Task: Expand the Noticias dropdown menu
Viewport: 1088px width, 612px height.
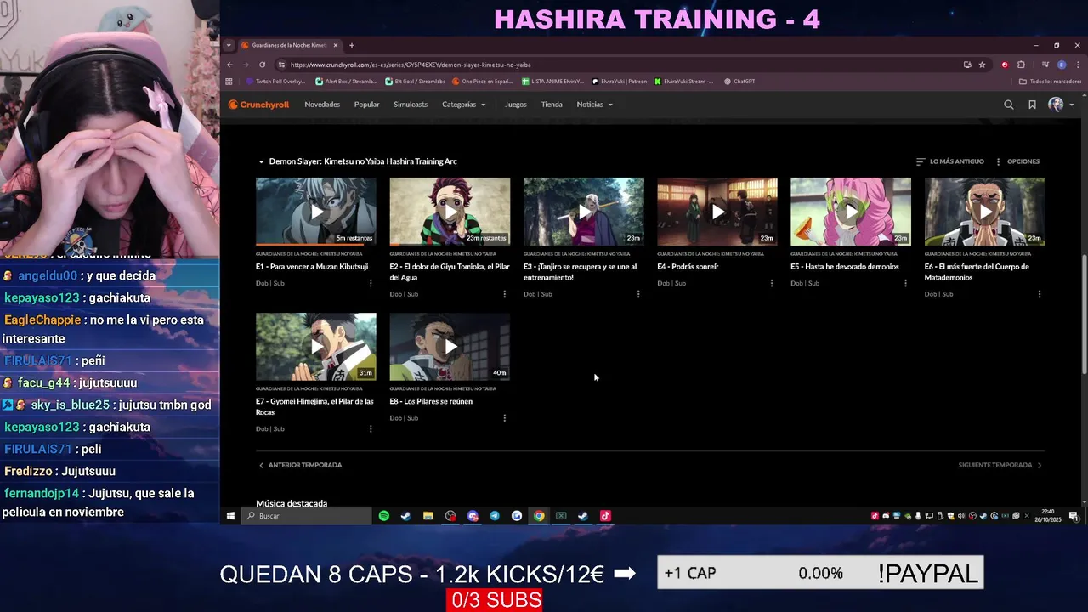Action: (x=595, y=105)
